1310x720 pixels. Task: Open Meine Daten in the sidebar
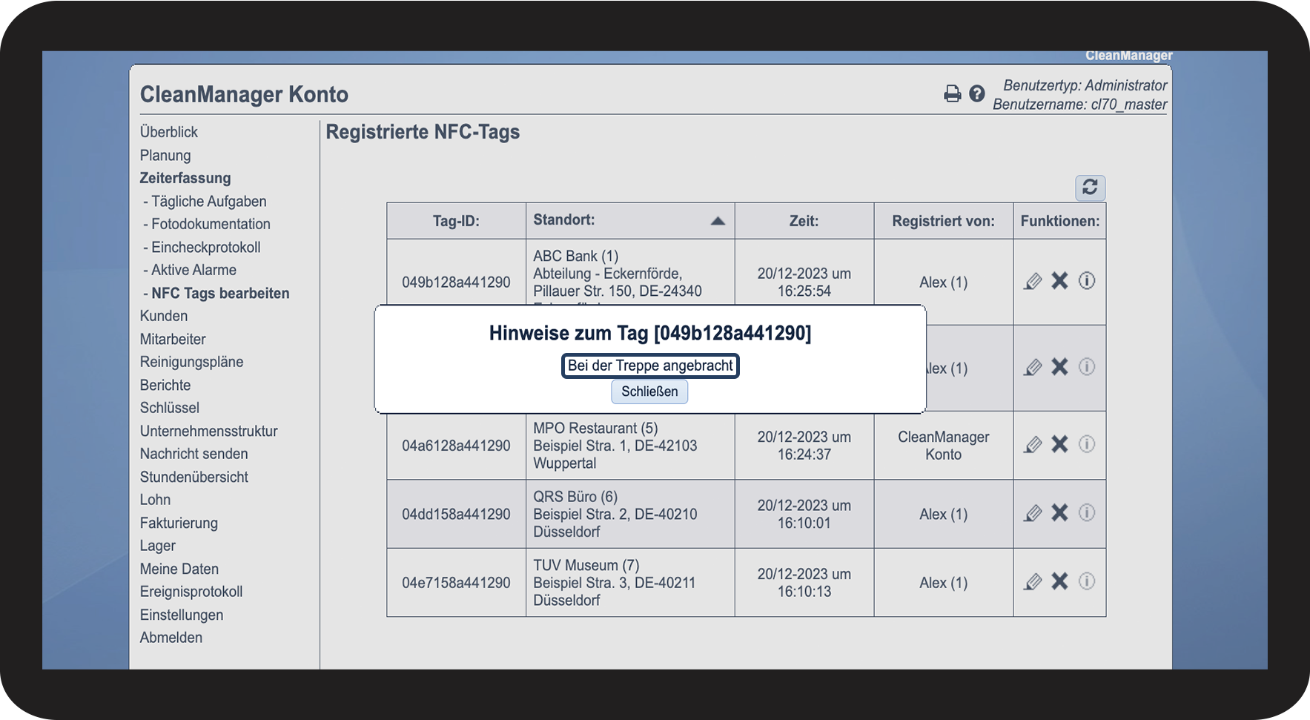click(x=179, y=569)
